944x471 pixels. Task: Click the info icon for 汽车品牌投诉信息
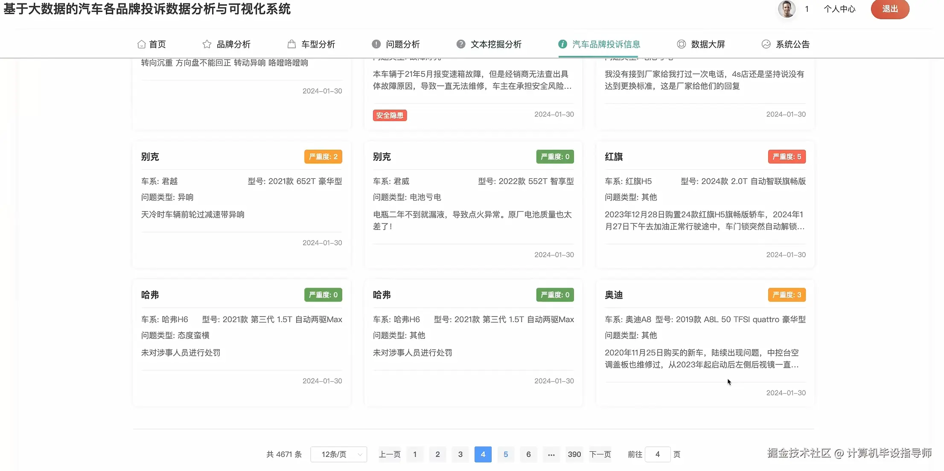click(562, 44)
